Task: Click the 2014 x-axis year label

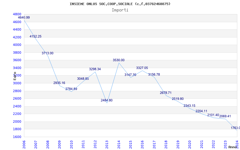Action: point(119,145)
